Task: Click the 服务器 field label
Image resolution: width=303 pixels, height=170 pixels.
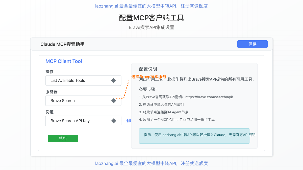Action: [52, 92]
